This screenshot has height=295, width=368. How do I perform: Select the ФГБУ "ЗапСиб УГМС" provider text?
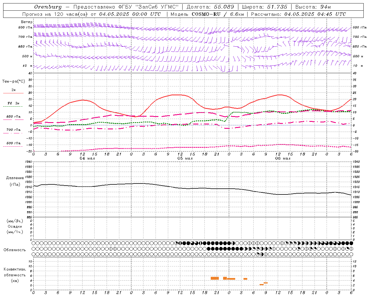click(149, 7)
